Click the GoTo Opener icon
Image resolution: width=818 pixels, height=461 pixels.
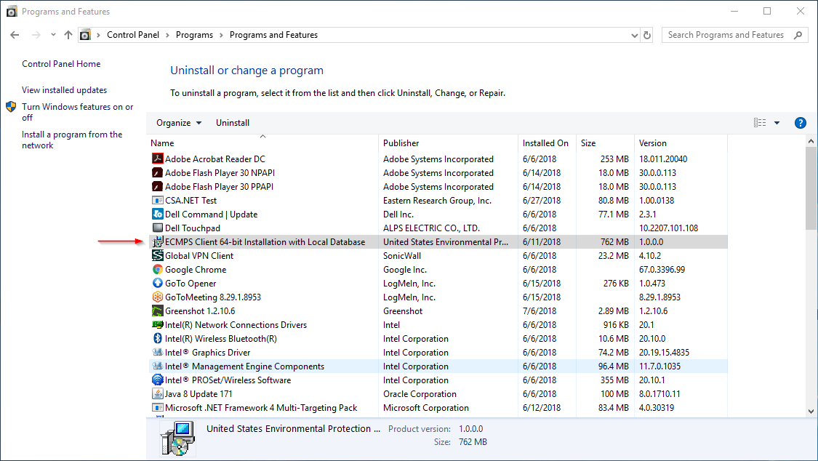pyautogui.click(x=158, y=283)
